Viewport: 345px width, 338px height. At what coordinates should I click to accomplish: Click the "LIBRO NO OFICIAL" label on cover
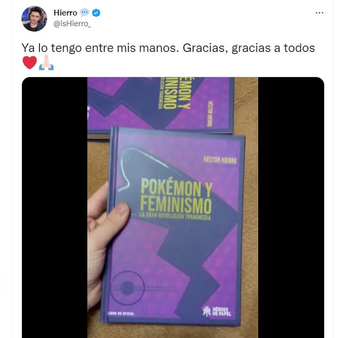(121, 313)
